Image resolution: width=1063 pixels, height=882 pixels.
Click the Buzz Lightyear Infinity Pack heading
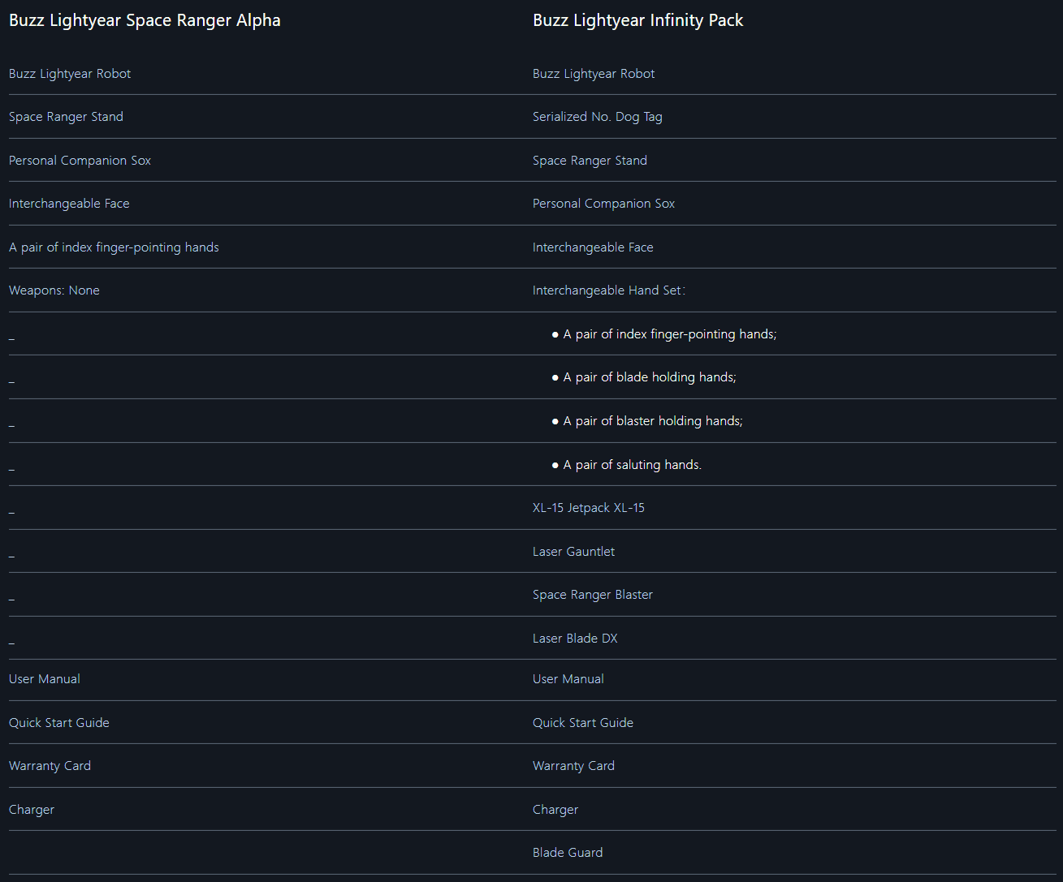point(637,20)
